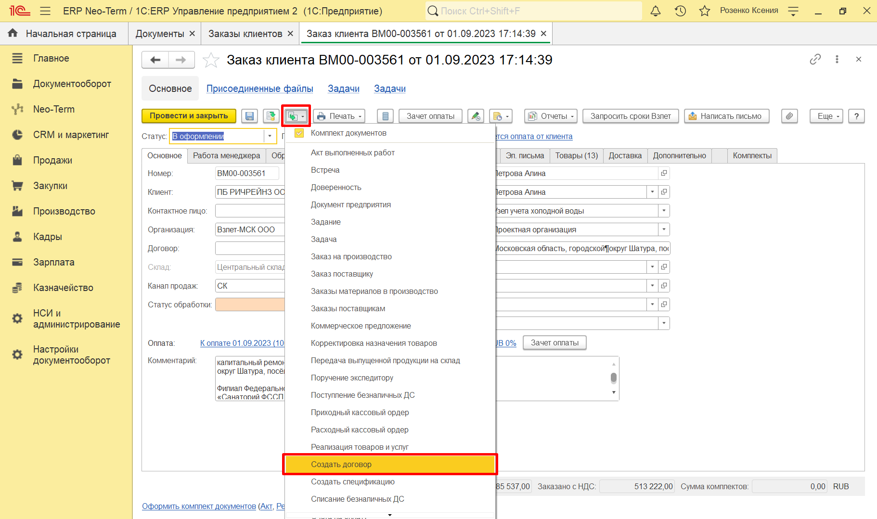This screenshot has width=877, height=519.
Task: Click the Написать письмо button
Action: click(x=727, y=116)
